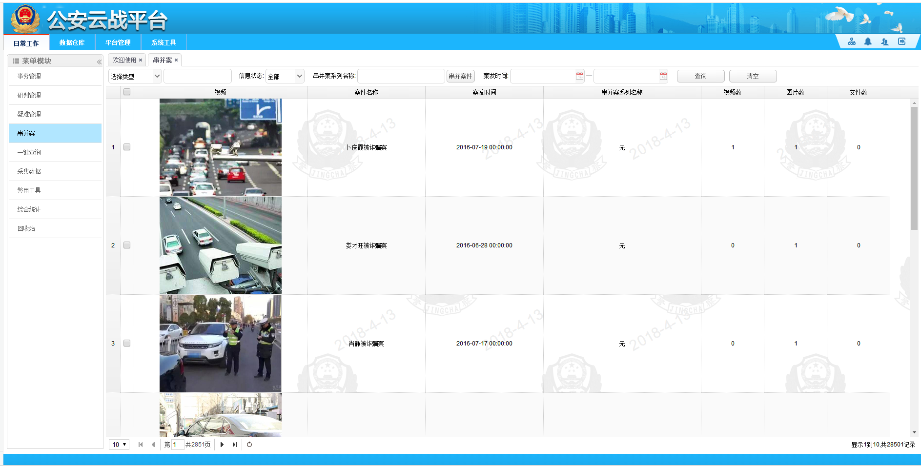This screenshot has height=467, width=921.
Task: Check the 娄才旺被诈骗案 row checkbox
Action: (x=127, y=245)
